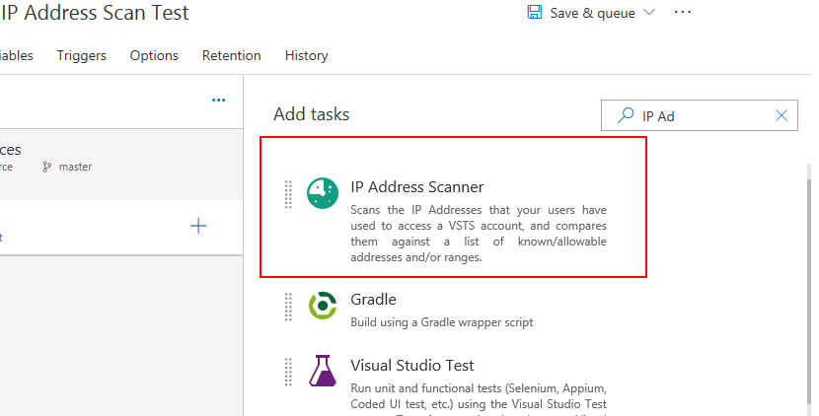This screenshot has width=819, height=416.
Task: Select the master branch label
Action: coord(75,167)
